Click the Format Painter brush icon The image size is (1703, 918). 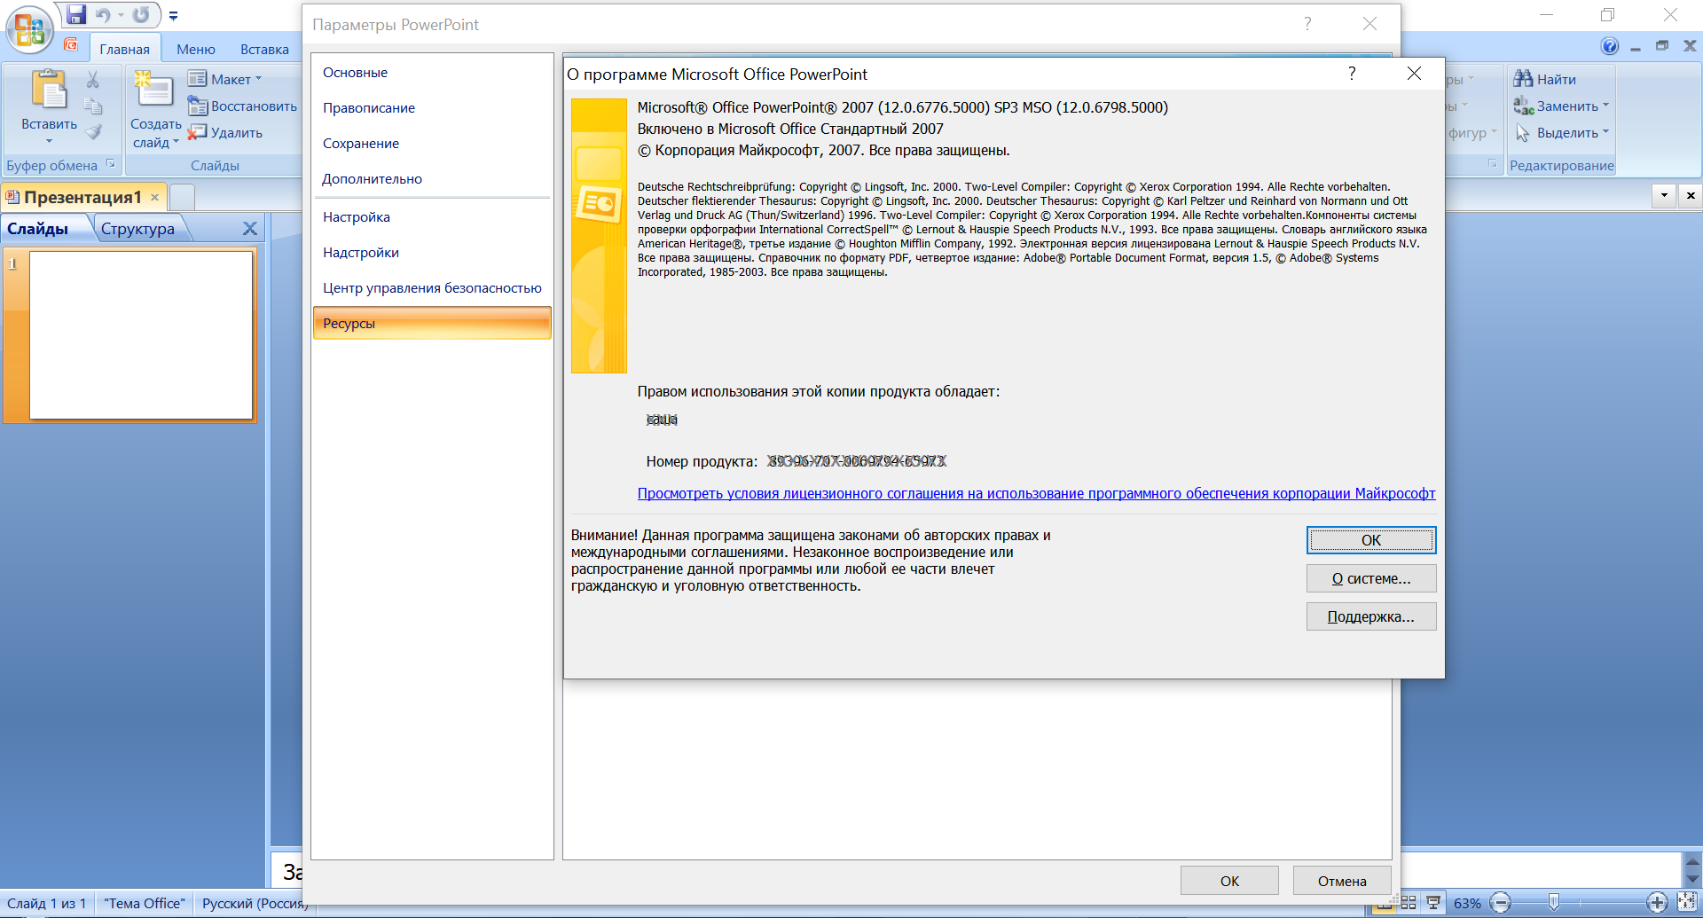click(x=92, y=132)
